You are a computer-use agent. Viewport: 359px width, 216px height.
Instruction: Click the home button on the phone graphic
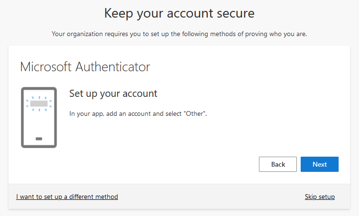[39, 139]
